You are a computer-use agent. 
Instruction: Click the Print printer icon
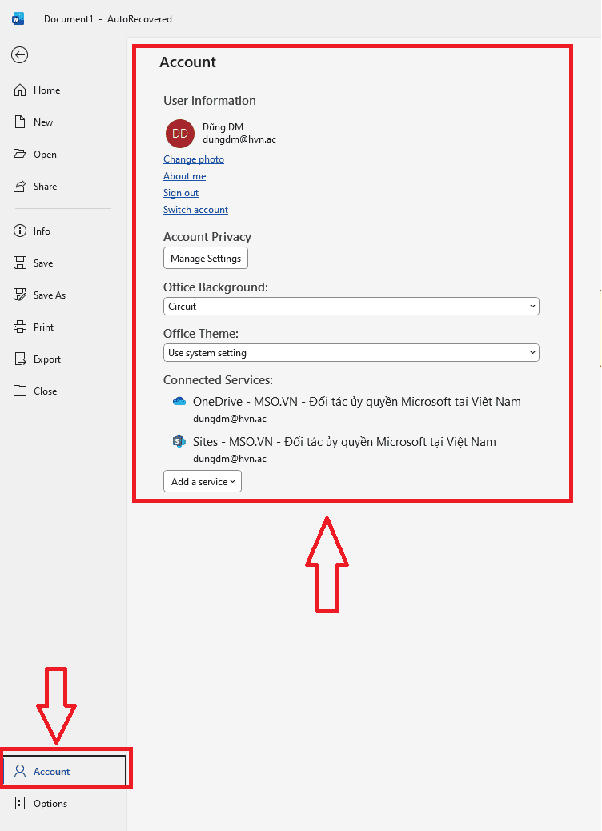click(x=21, y=327)
